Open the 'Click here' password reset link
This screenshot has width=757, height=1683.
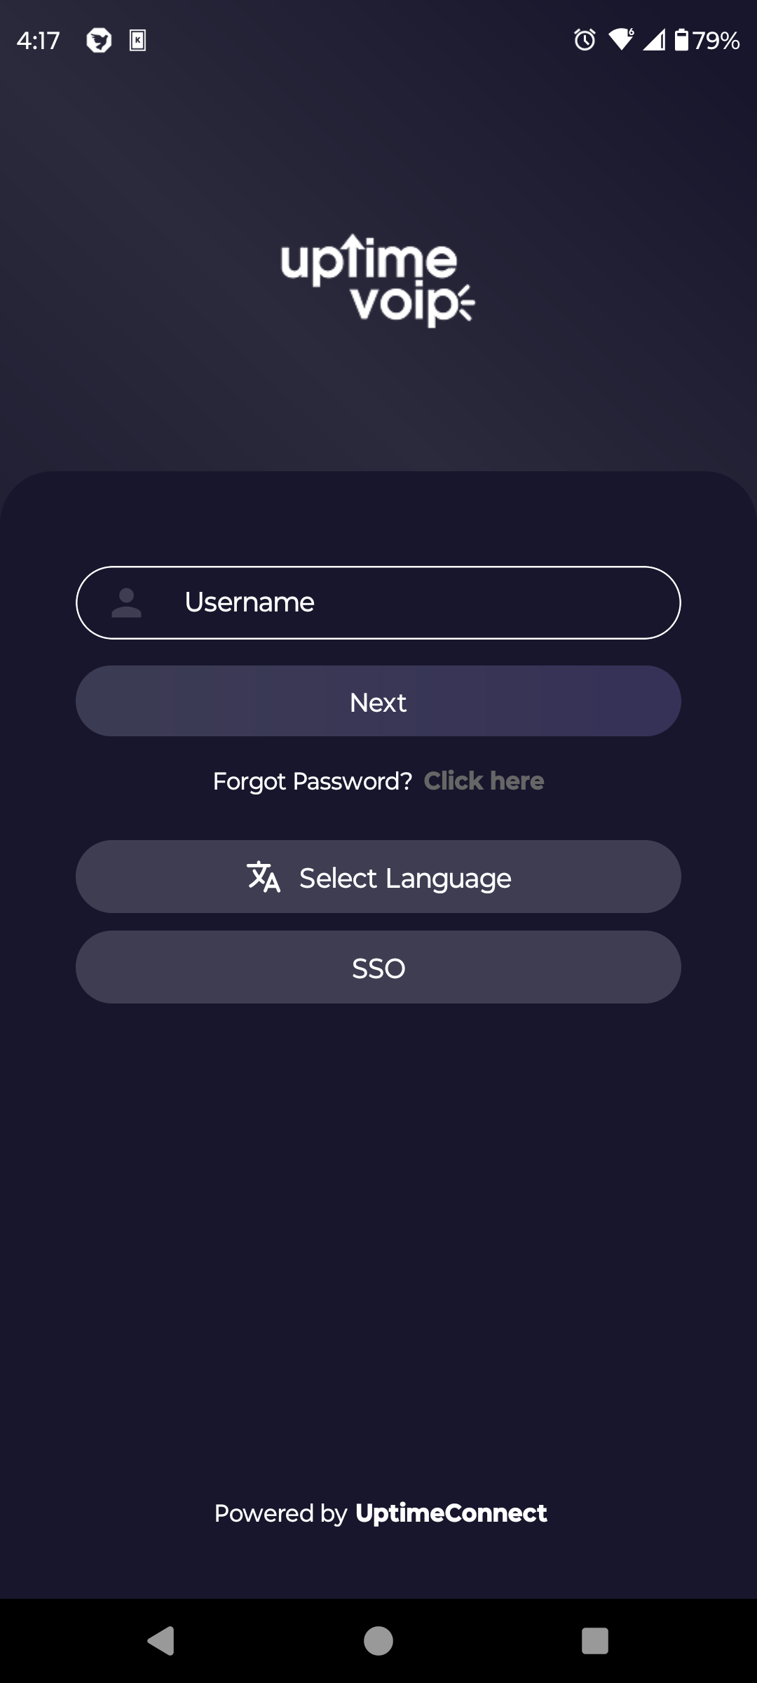(484, 780)
